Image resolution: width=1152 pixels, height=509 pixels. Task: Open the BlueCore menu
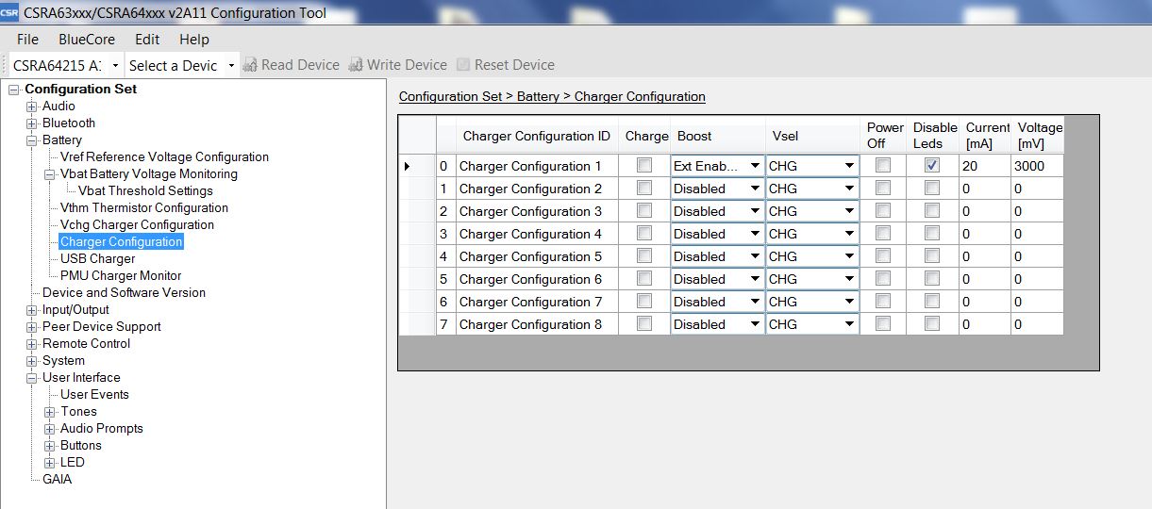[86, 40]
